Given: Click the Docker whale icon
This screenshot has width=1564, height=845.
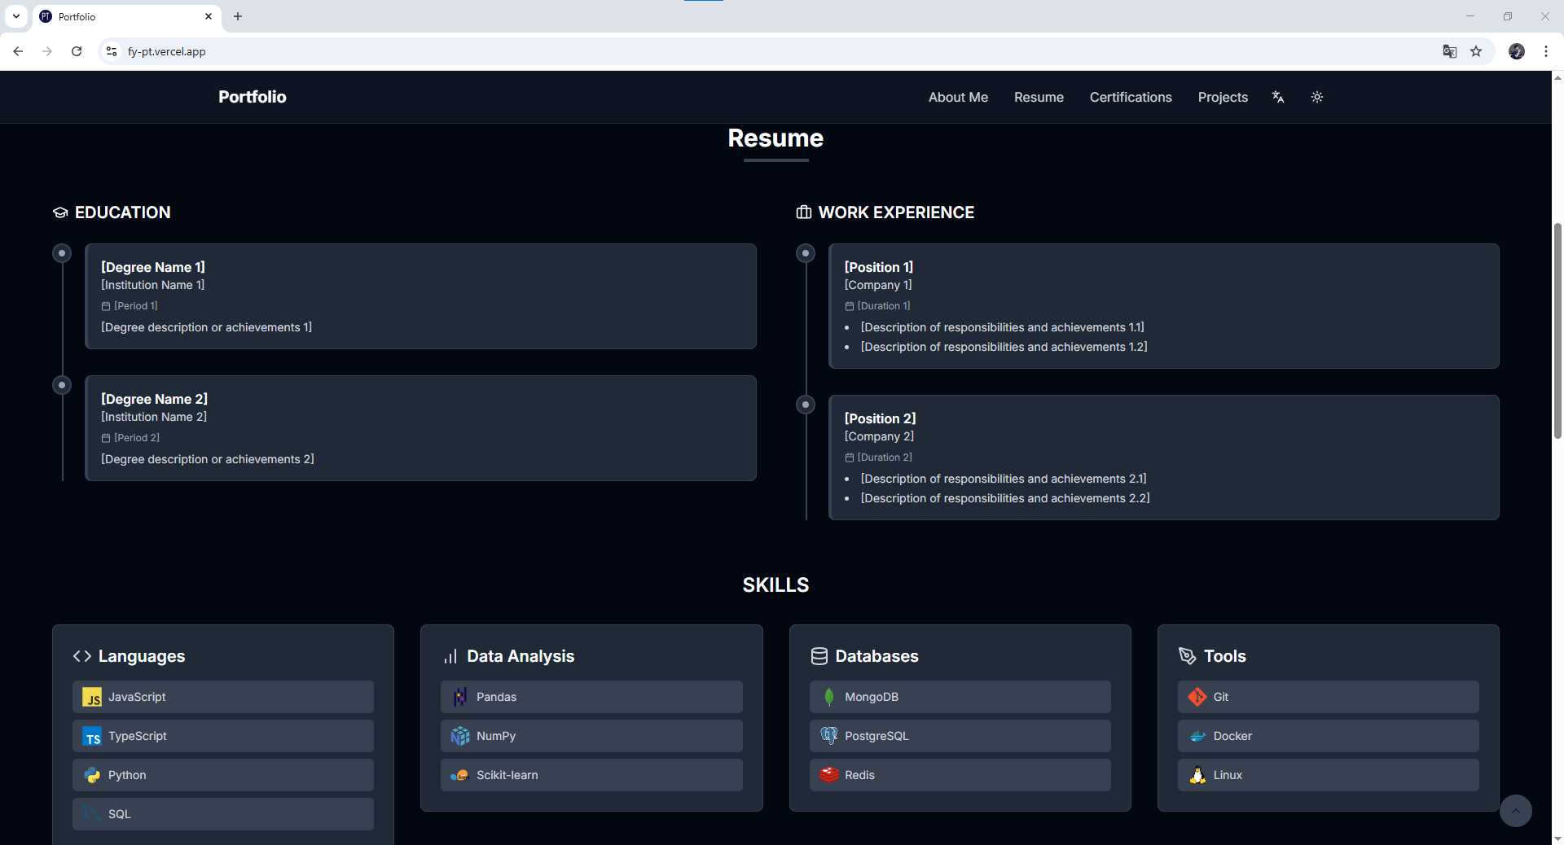Looking at the screenshot, I should click(x=1197, y=736).
